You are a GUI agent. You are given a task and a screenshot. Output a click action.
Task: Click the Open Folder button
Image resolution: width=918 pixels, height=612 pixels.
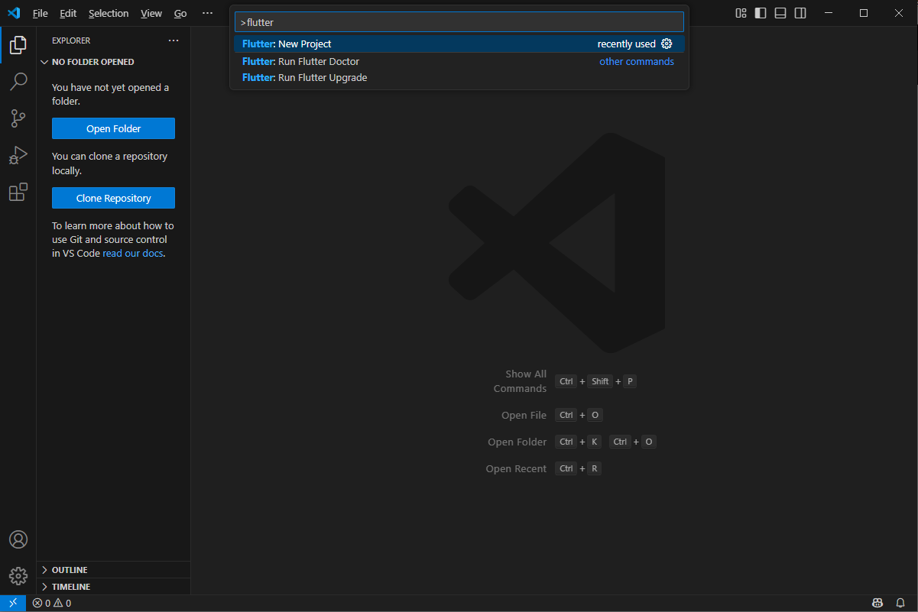point(113,128)
